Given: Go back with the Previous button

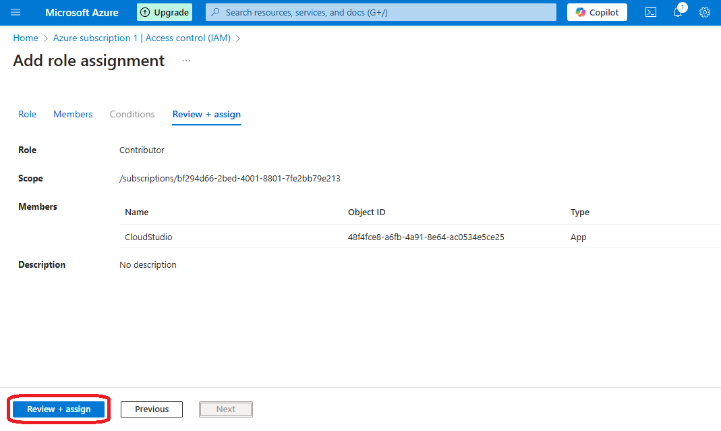Looking at the screenshot, I should click(152, 409).
